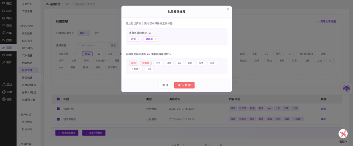Click the 新增文章标签 link
Screen dimensions: 353x146
(x=326, y=21)
